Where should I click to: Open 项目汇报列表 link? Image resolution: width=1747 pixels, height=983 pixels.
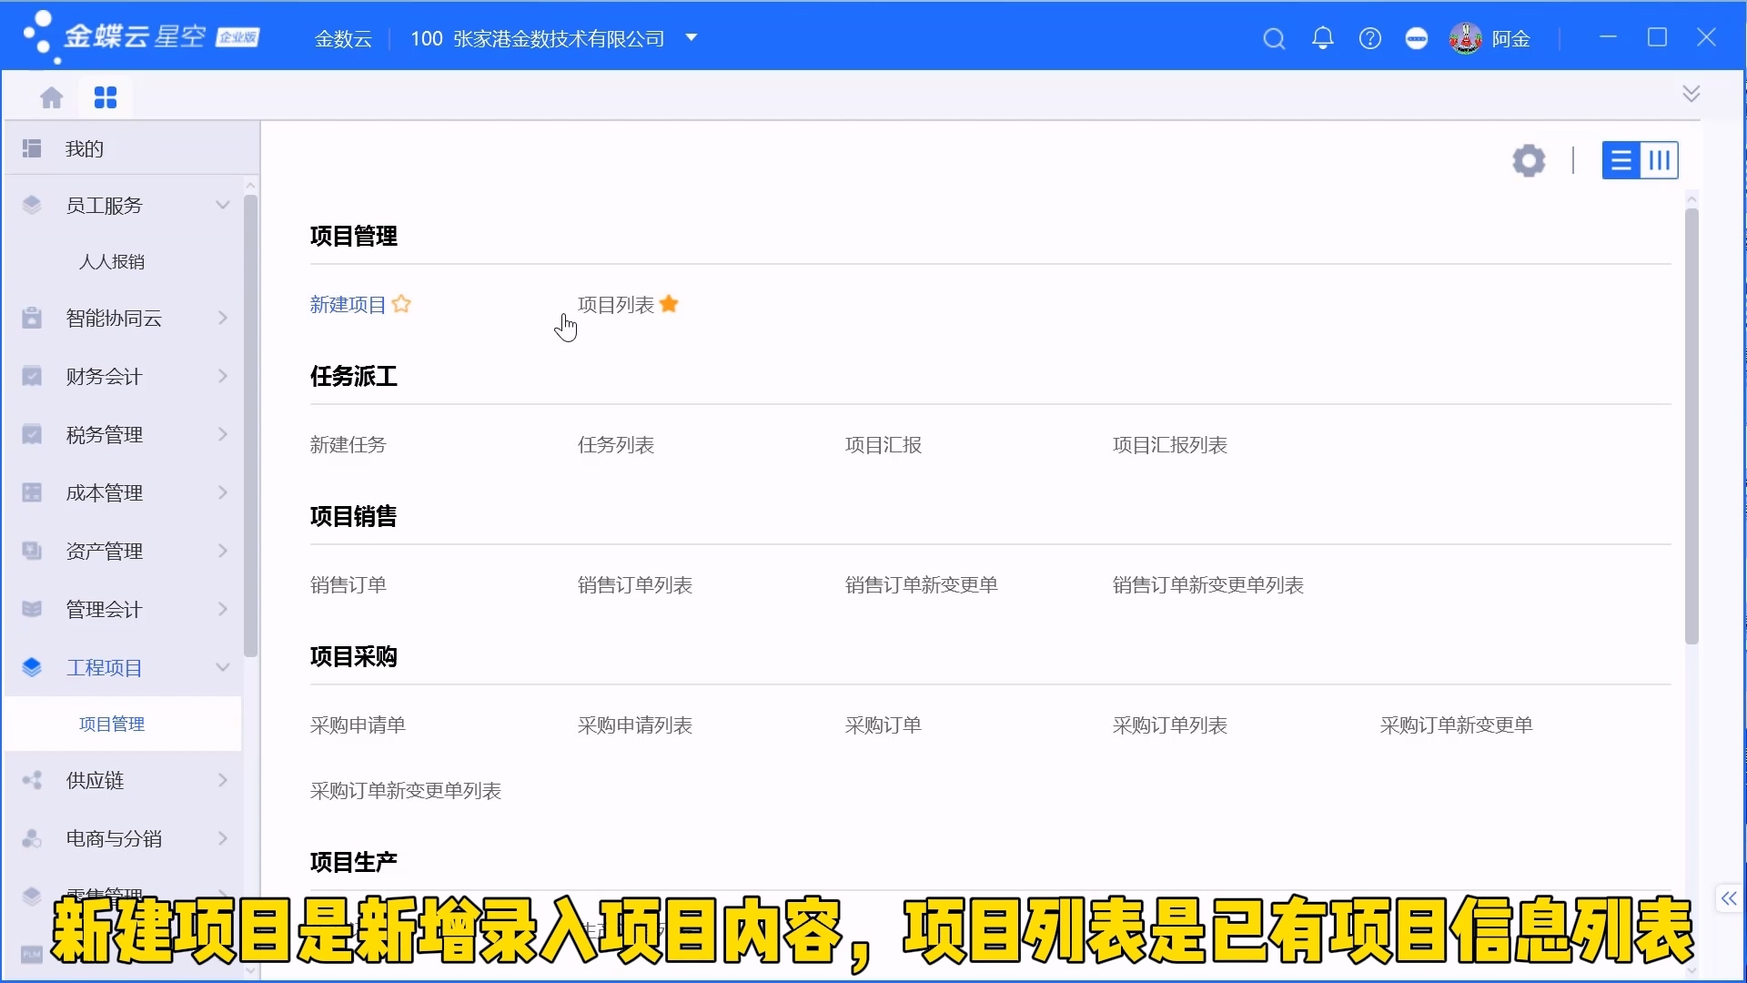1170,445
